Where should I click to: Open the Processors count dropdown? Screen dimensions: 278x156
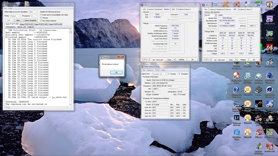pos(34,16)
